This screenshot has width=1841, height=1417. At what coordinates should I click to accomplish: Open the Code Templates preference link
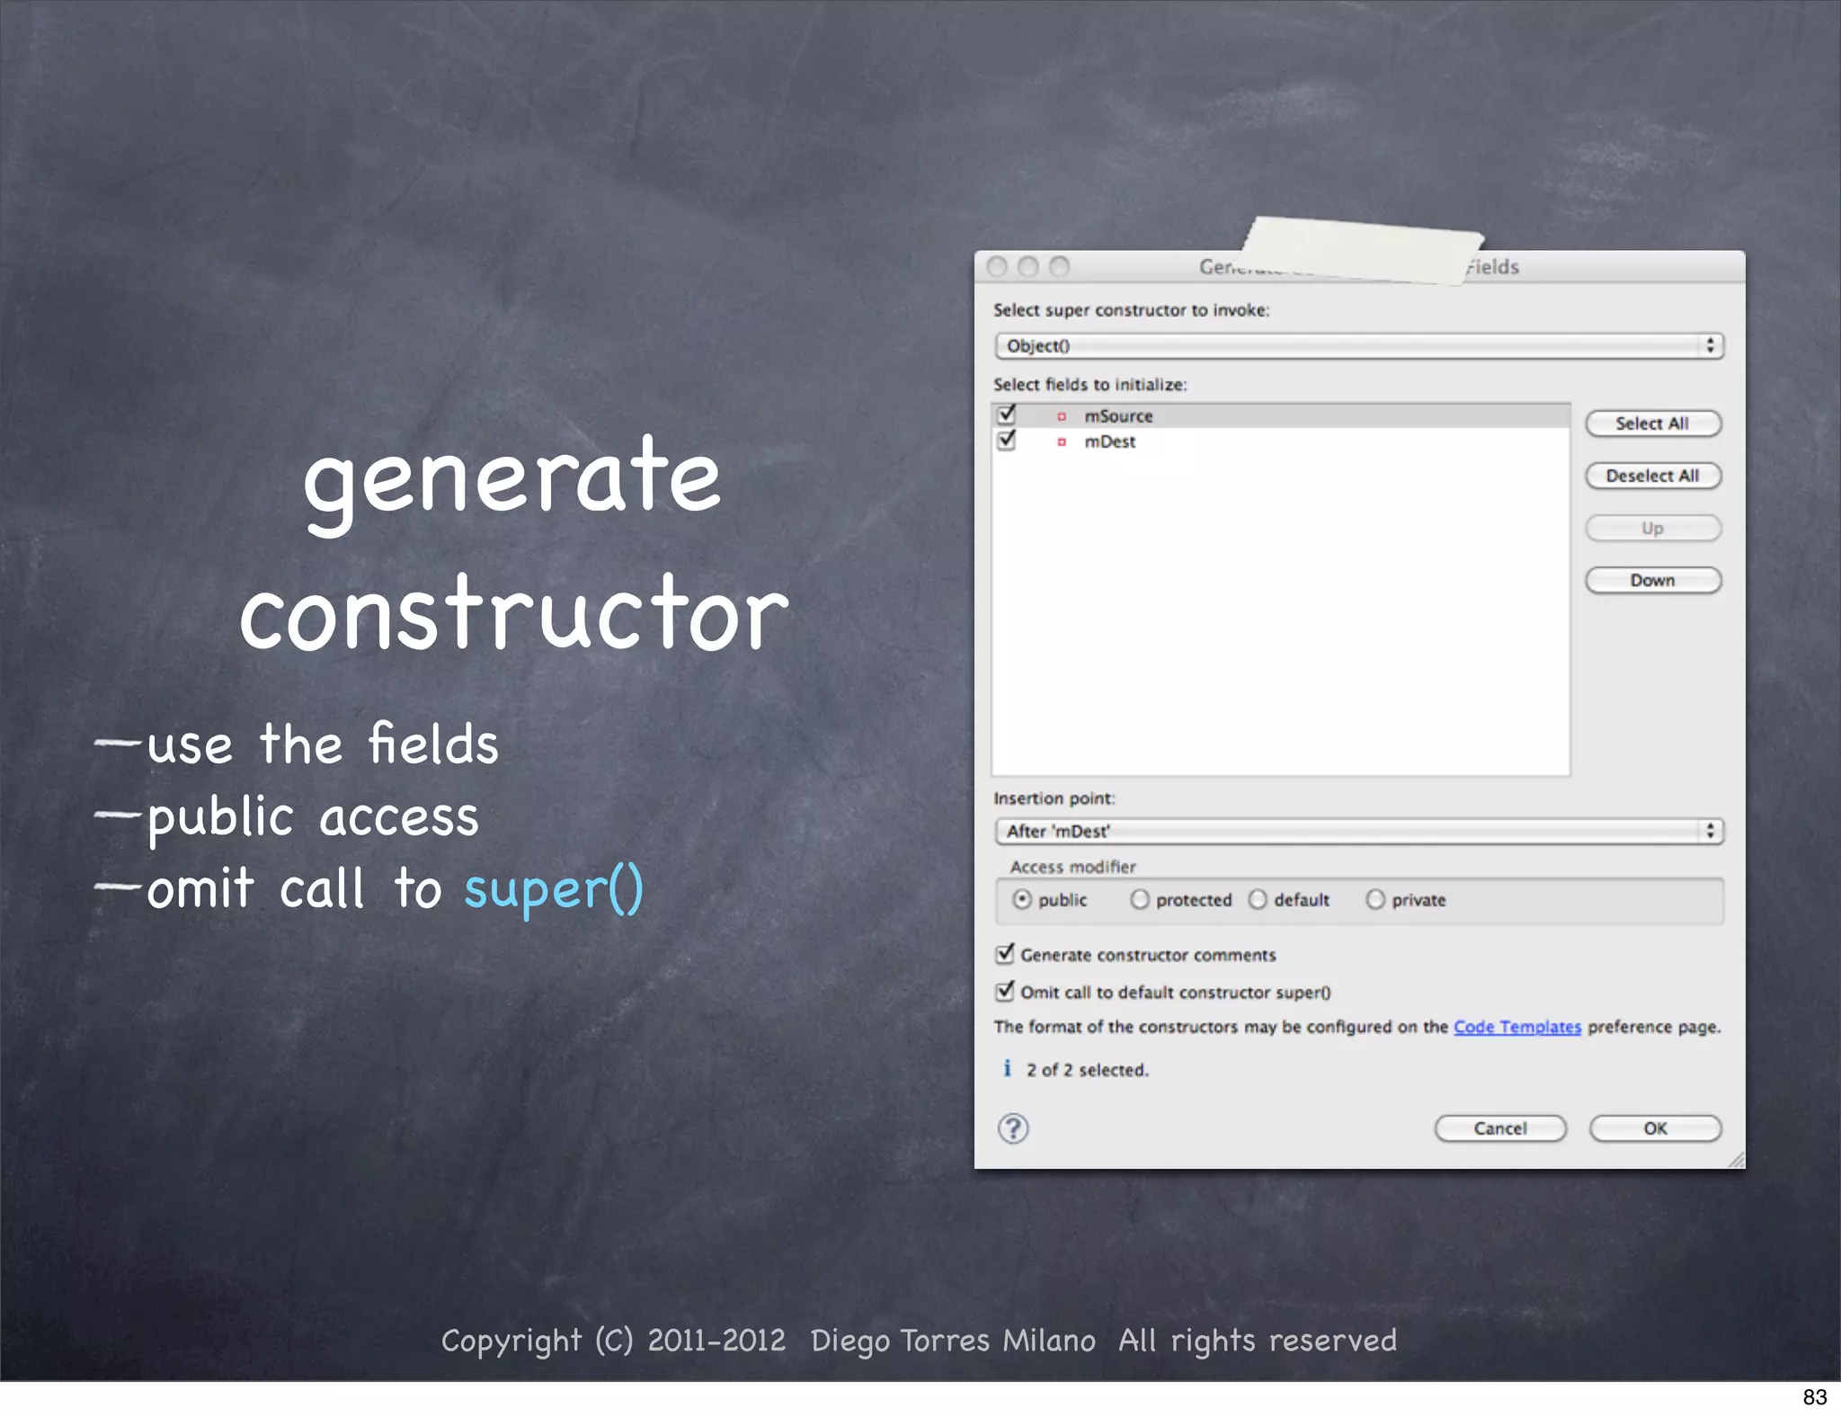pyautogui.click(x=1516, y=1027)
